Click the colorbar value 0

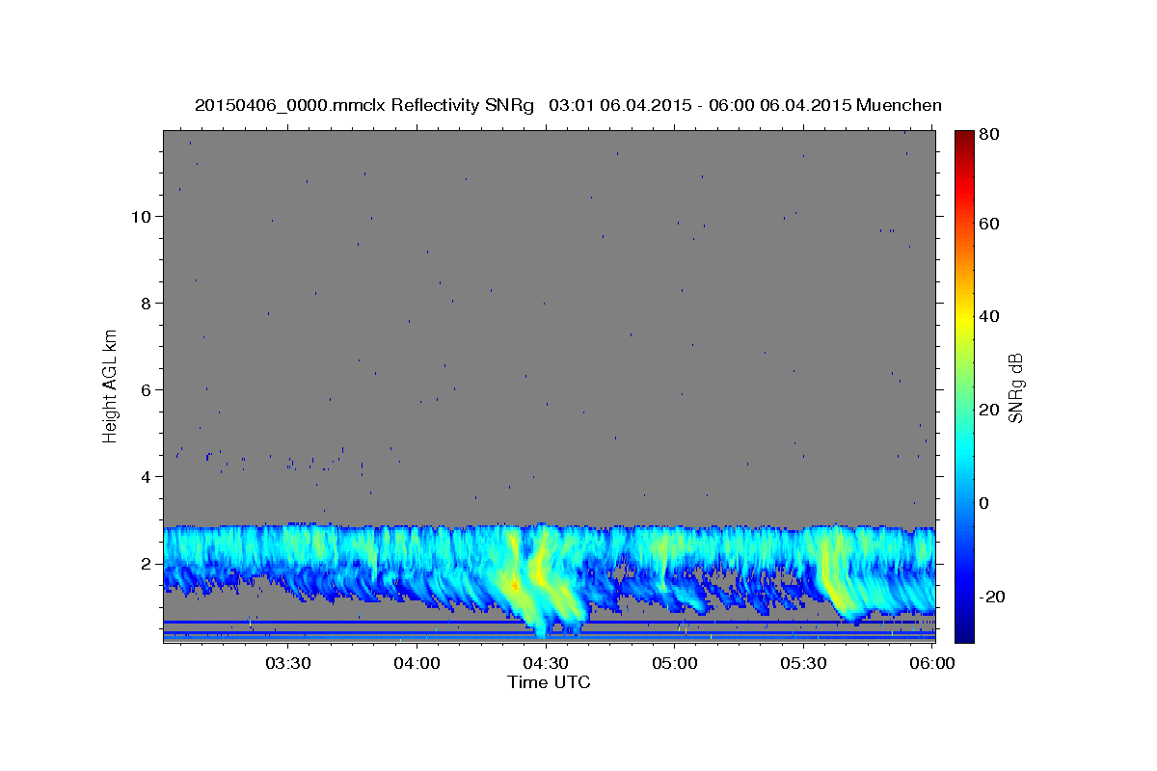[983, 503]
